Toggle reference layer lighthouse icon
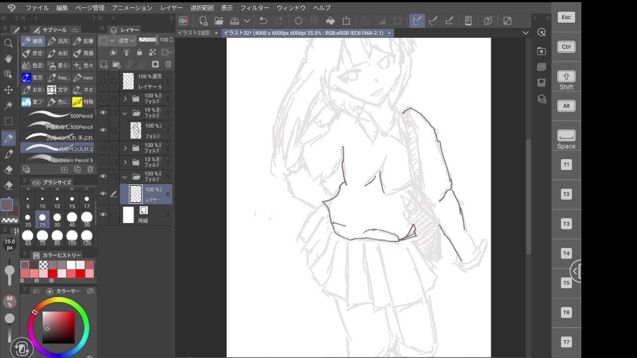Image resolution: width=637 pixels, height=358 pixels. (126, 52)
